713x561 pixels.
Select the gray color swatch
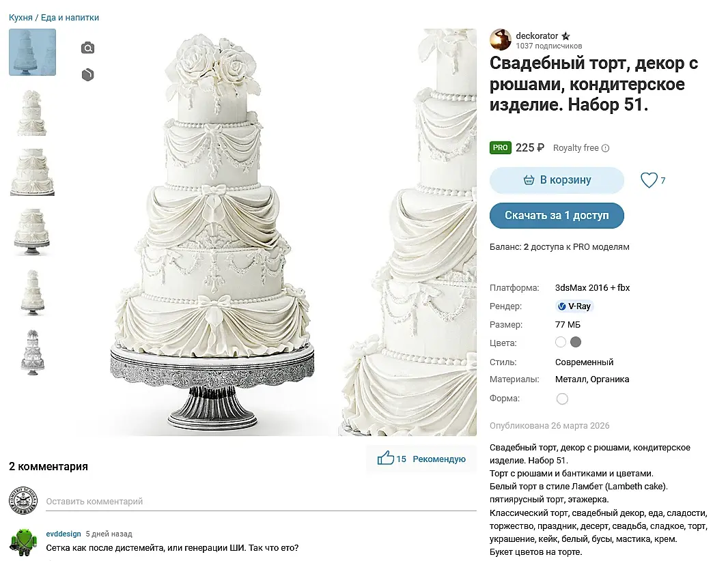pos(576,342)
